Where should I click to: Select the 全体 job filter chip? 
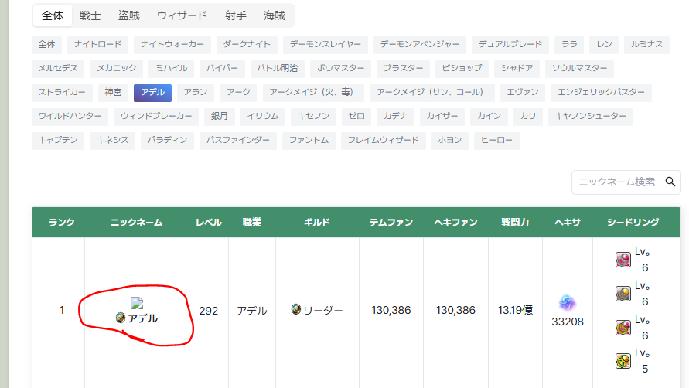pos(46,45)
